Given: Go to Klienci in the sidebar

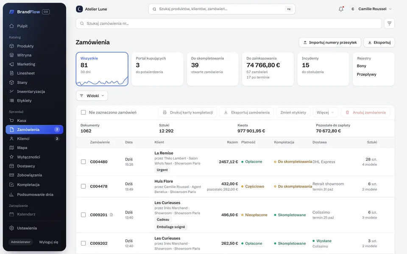Looking at the screenshot, I should (x=34, y=139).
